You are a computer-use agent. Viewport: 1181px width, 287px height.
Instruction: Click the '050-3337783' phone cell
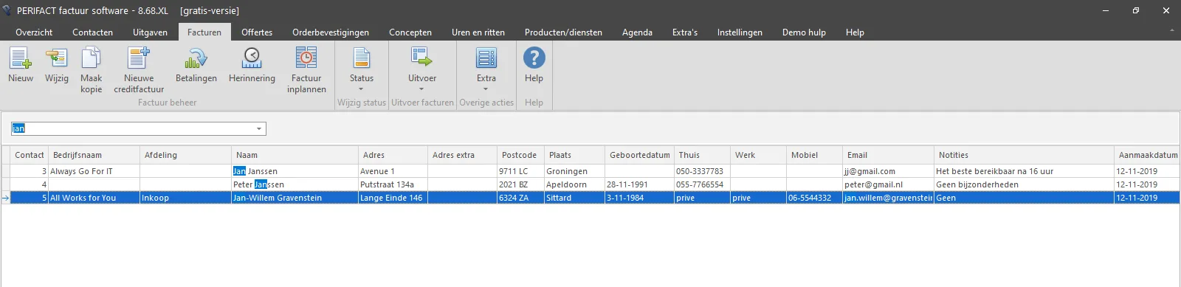coord(703,171)
